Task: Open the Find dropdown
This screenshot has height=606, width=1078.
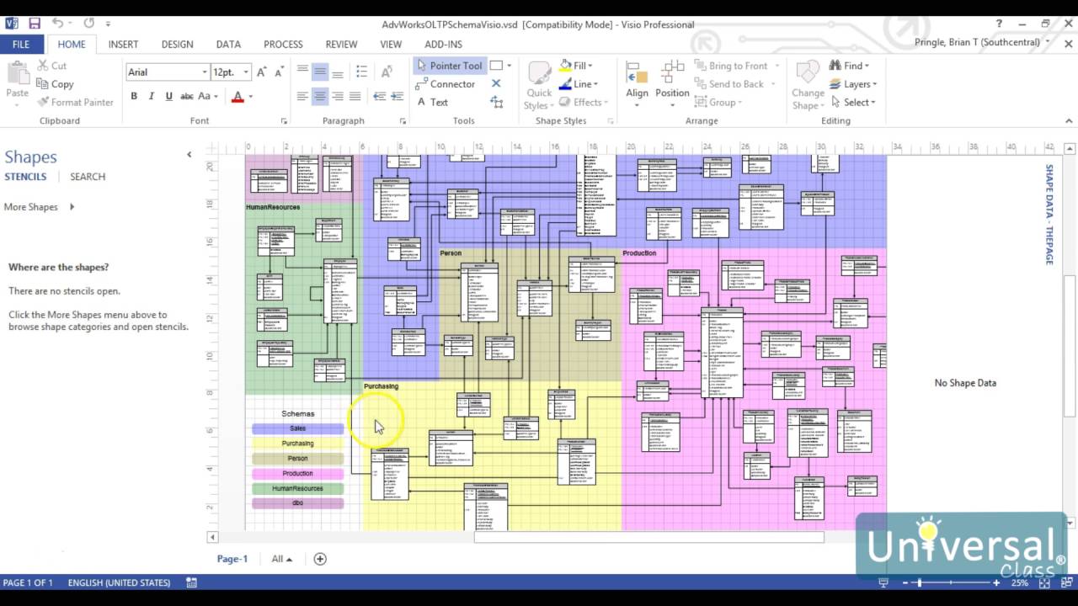Action: 849,66
